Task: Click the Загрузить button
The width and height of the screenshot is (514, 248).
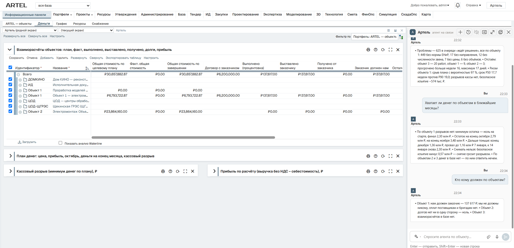Action: (x=27, y=142)
